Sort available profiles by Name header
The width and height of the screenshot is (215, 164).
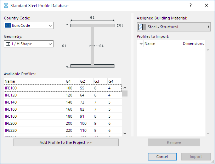pos(34,81)
